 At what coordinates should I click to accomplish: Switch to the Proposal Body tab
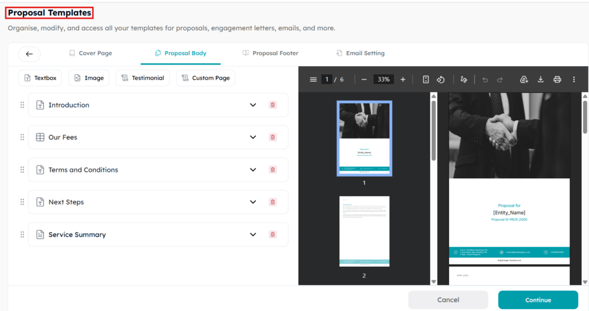pyautogui.click(x=181, y=53)
